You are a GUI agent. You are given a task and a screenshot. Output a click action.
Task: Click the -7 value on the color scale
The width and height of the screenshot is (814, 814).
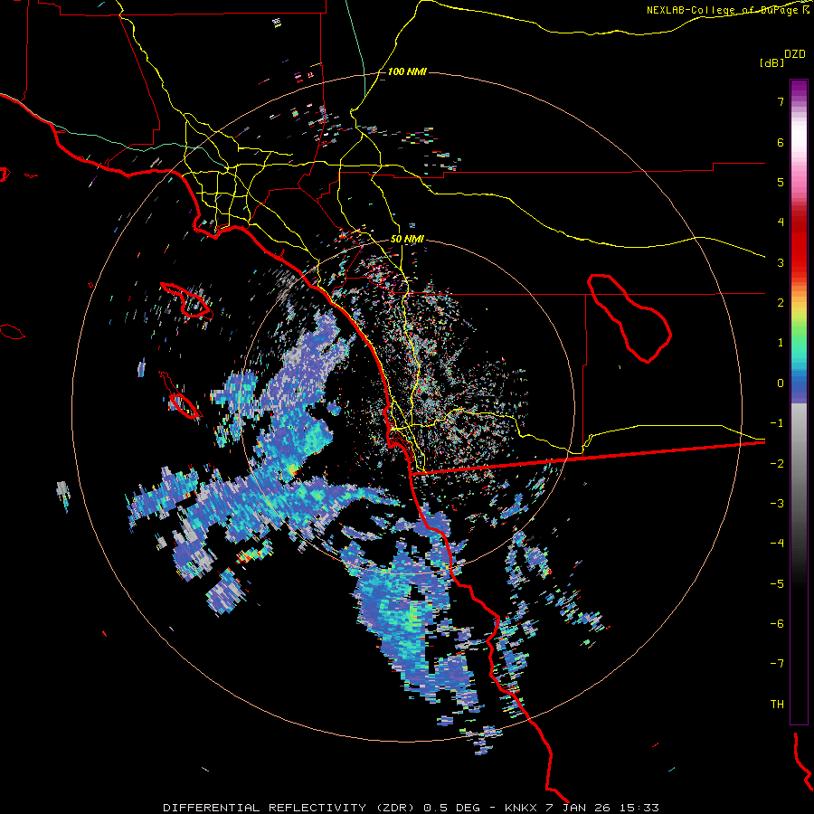click(x=777, y=664)
